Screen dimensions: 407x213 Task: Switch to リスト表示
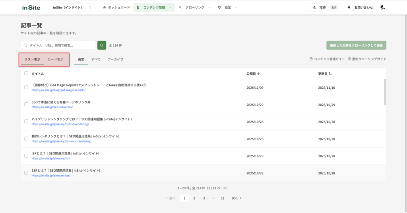[32, 59]
